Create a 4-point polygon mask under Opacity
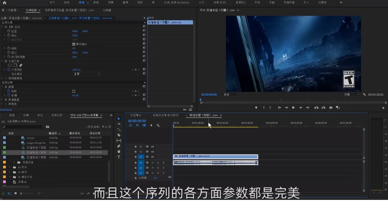Viewport: 388px width, 209px height. [x=15, y=65]
